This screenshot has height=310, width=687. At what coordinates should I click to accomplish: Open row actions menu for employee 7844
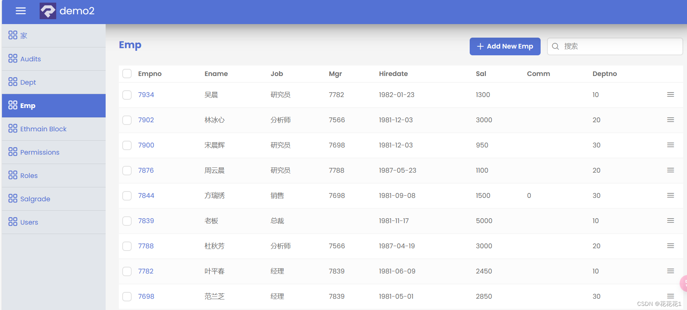(670, 195)
